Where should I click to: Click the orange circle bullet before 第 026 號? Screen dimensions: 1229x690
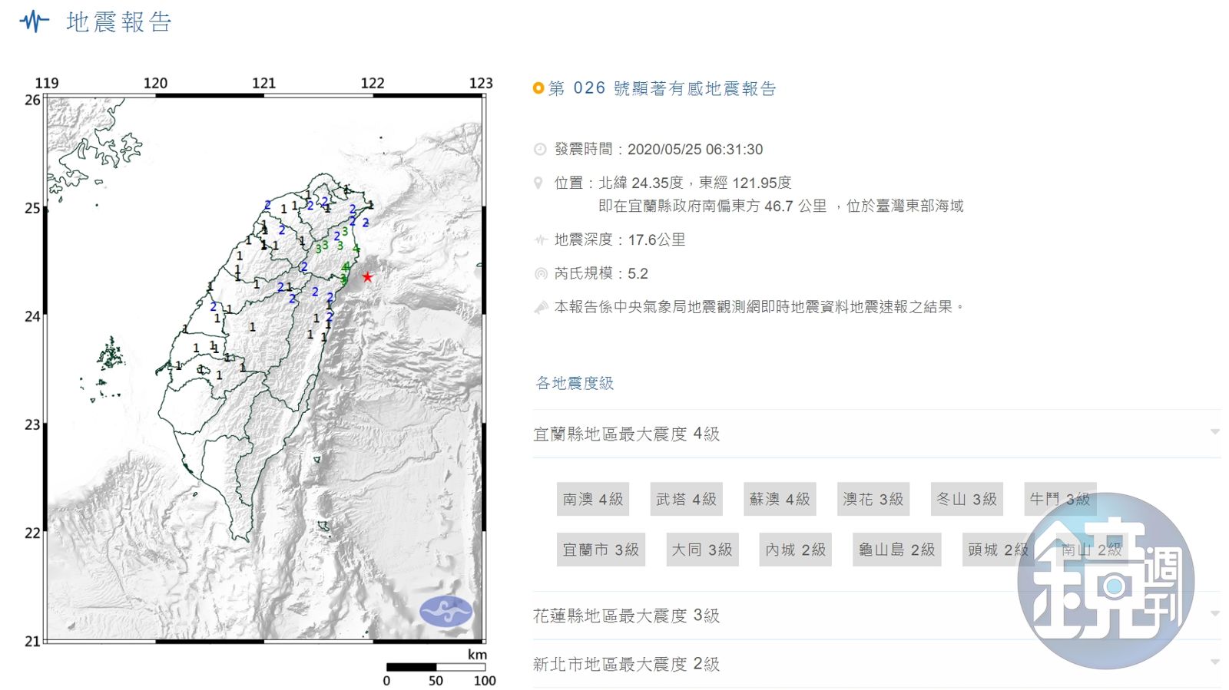[x=538, y=88]
